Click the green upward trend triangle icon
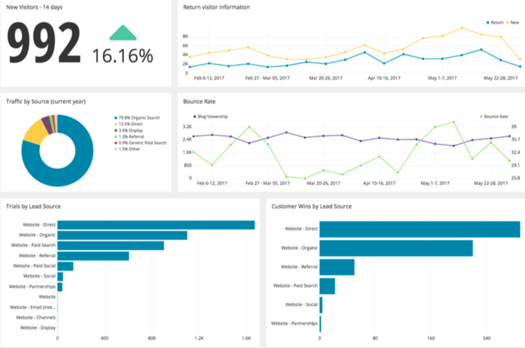 point(123,33)
